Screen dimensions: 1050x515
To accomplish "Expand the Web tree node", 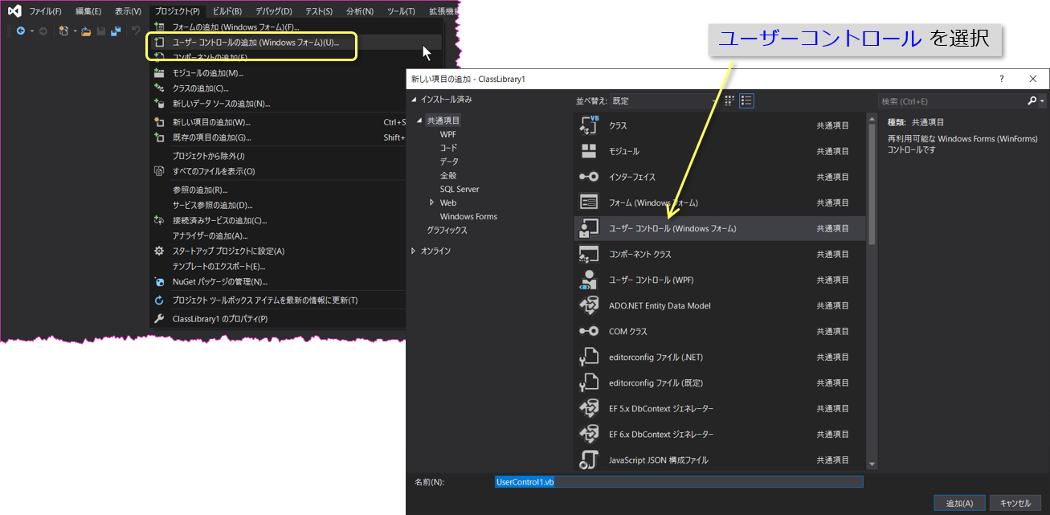I will (x=432, y=202).
